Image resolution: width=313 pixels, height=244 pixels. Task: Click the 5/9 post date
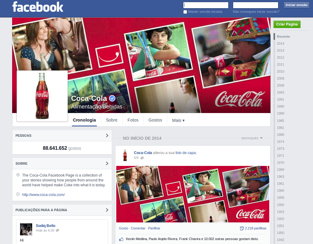tap(136, 158)
